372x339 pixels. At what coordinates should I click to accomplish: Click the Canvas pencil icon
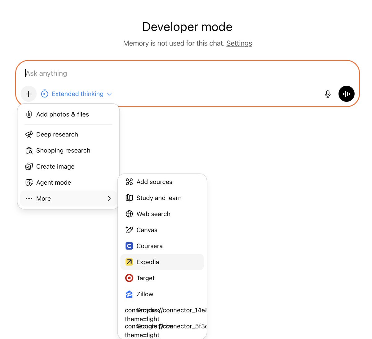(x=129, y=230)
